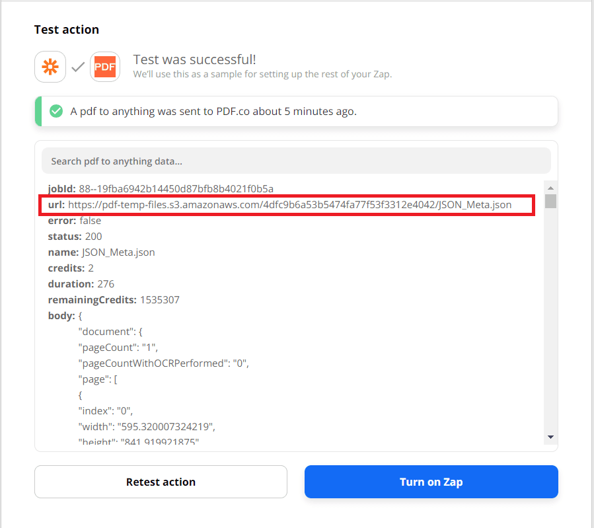This screenshot has height=528, width=594.
Task: Focus the Search pdf to anything data field
Action: tap(296, 161)
